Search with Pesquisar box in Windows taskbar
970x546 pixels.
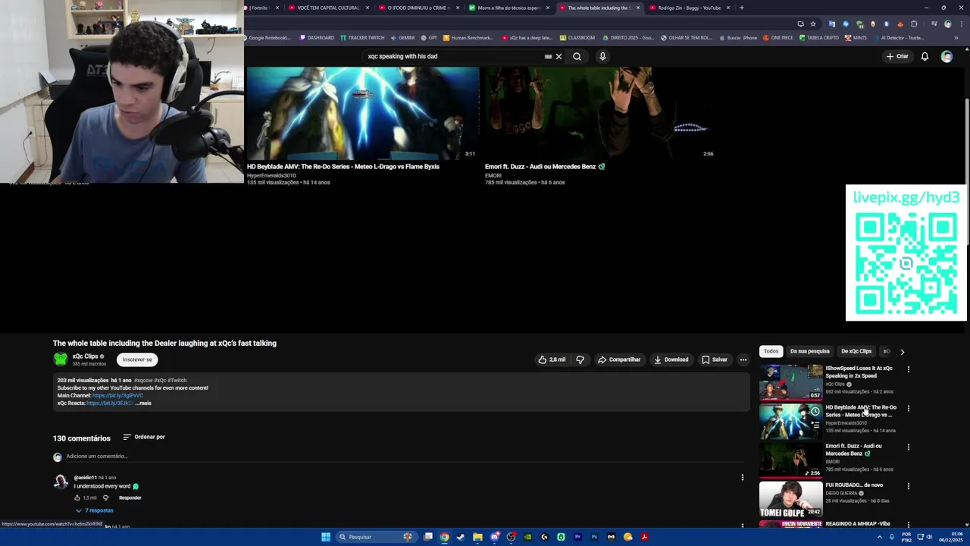[x=376, y=537]
